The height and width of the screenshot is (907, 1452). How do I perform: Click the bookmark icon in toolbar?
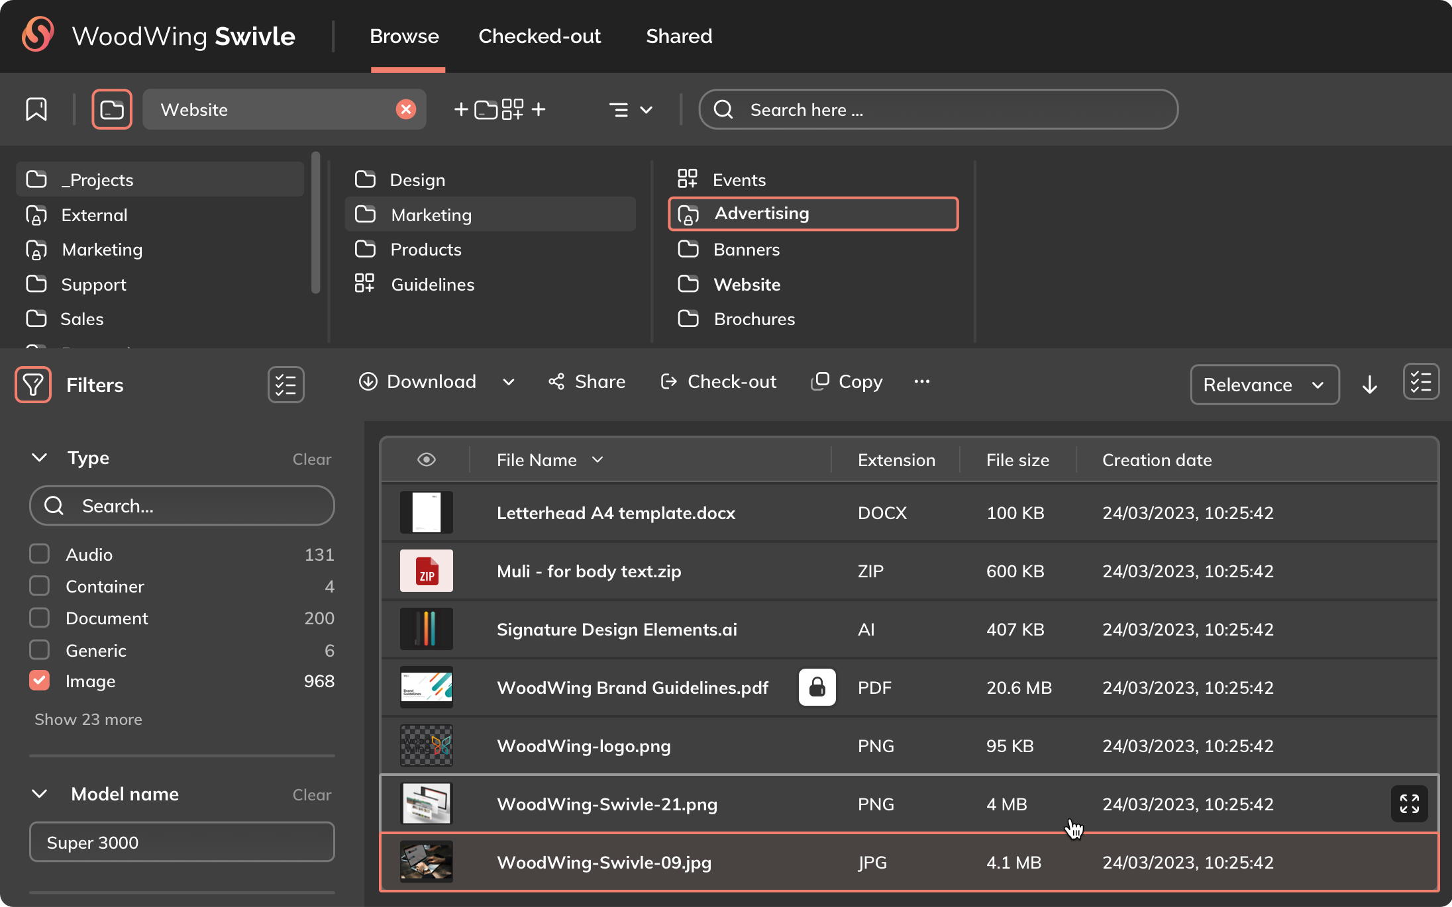36,109
